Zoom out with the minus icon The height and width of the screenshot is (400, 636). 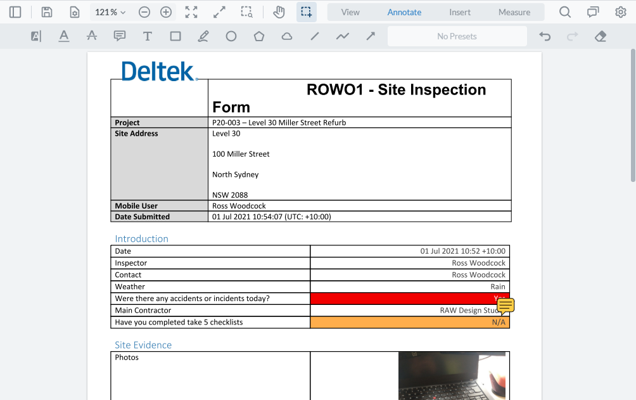(144, 12)
